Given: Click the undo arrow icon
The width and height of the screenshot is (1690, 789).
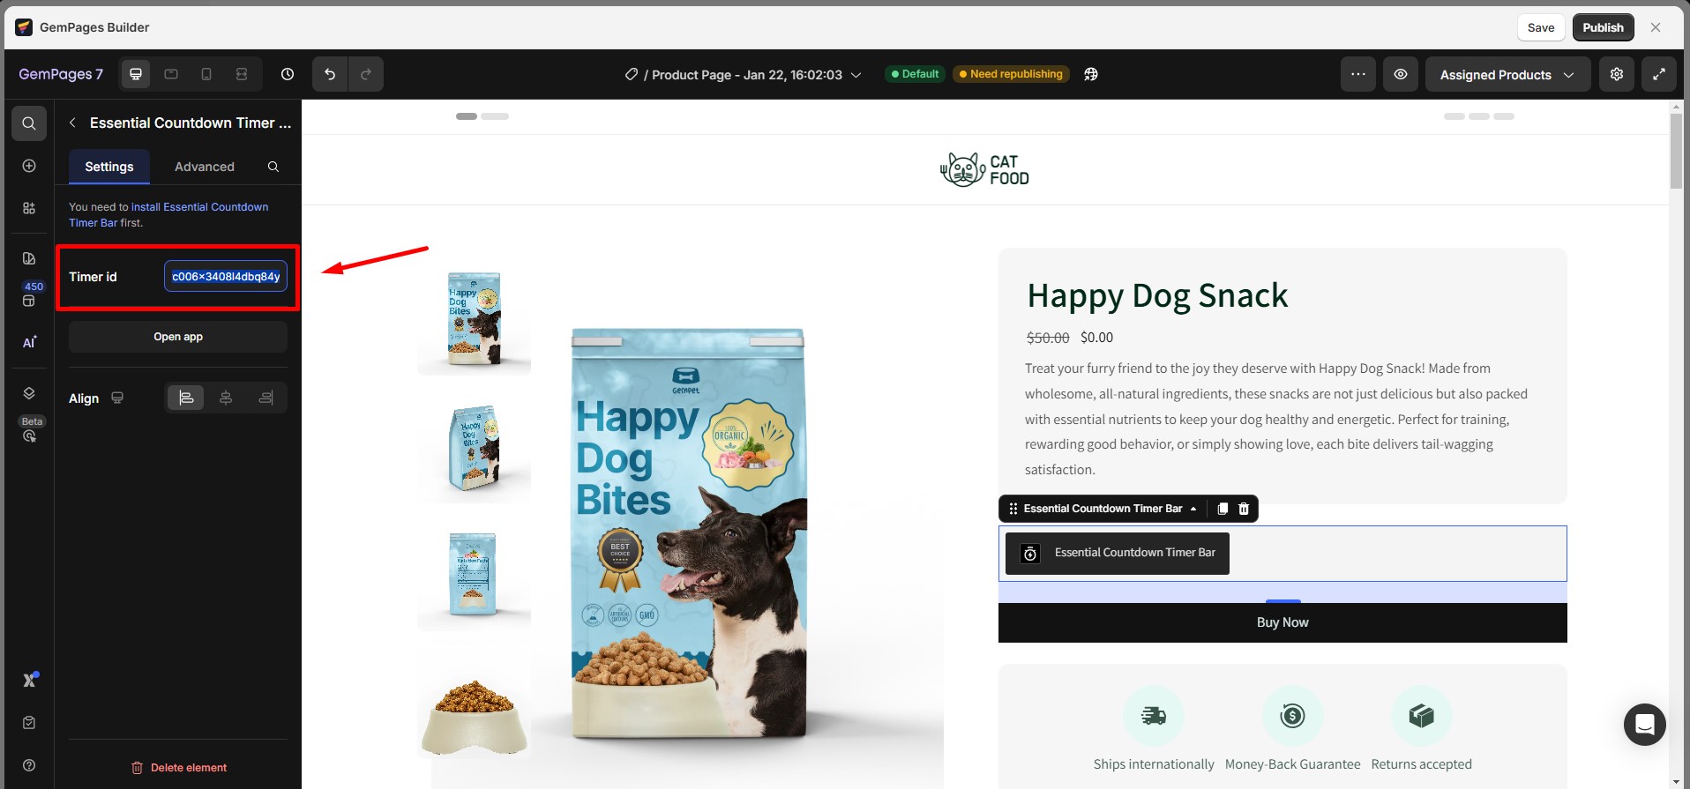Looking at the screenshot, I should click(330, 74).
